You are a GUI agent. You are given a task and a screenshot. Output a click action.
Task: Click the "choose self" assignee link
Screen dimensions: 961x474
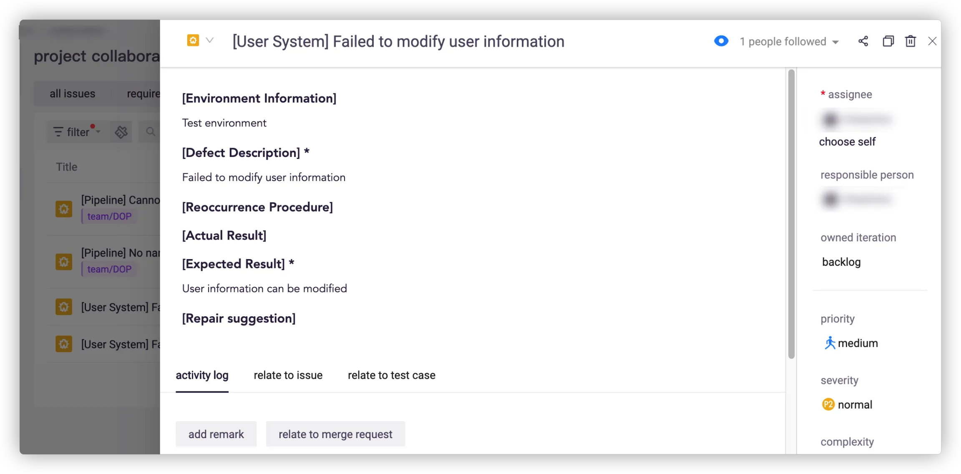[x=847, y=142]
